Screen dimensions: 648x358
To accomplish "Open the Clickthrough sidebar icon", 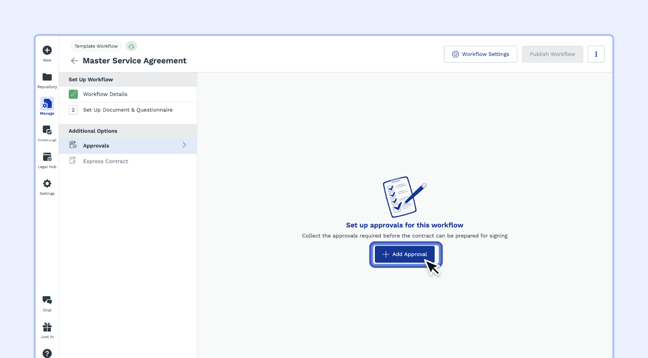I will 47,130.
